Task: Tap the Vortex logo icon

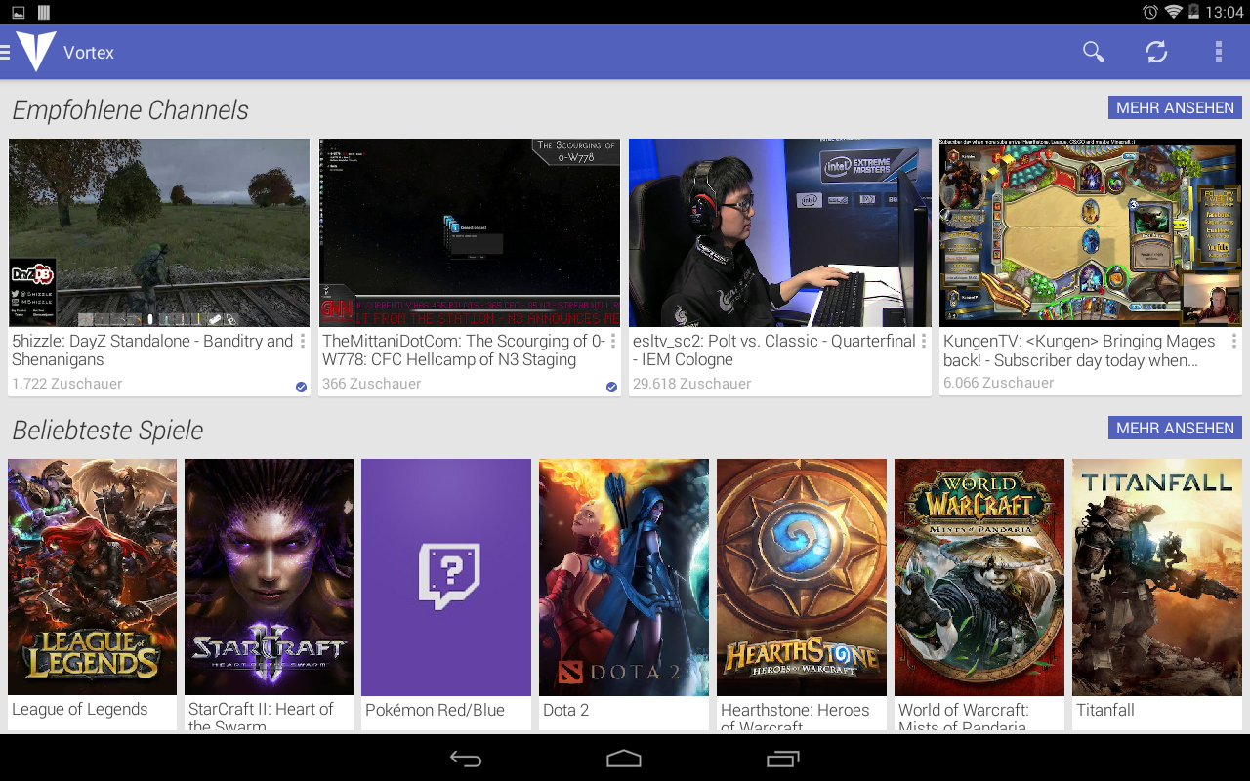Action: pyautogui.click(x=36, y=52)
